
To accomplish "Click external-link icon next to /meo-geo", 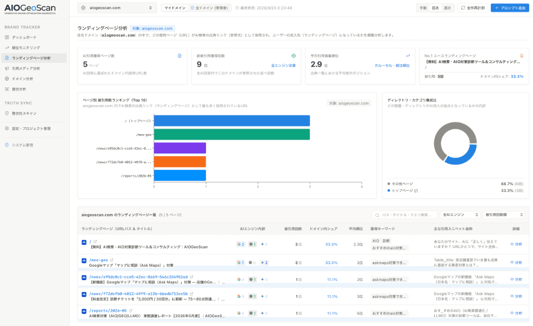I will tap(111, 260).
